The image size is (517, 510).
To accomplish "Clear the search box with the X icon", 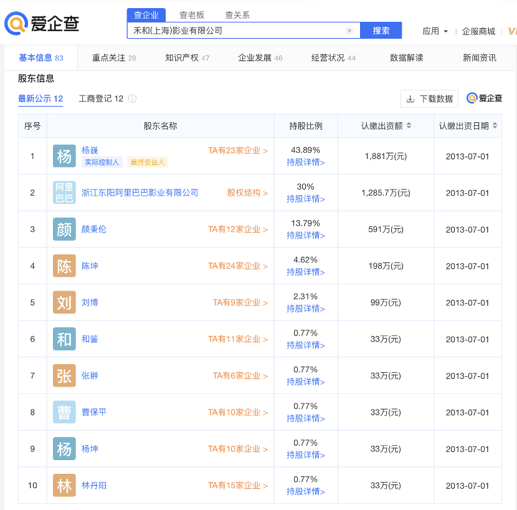I will point(349,30).
